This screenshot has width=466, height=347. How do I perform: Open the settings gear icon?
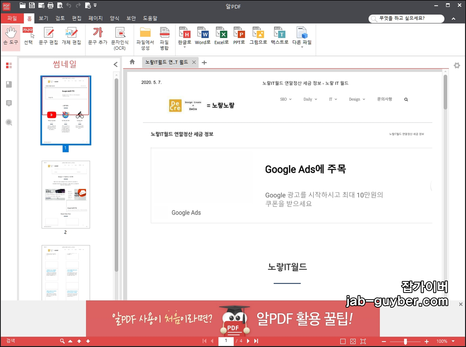coord(457,66)
